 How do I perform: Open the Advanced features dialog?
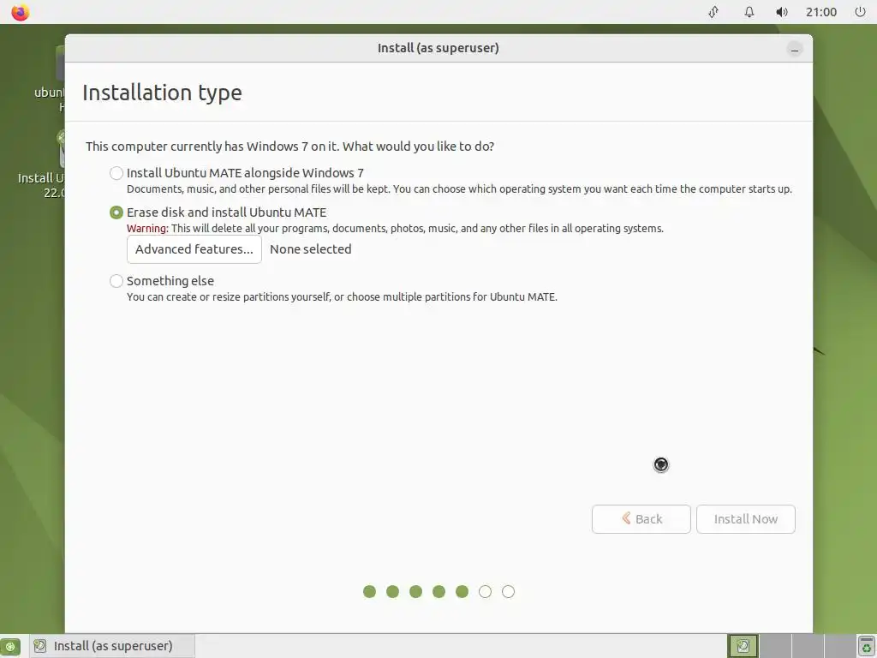point(194,249)
